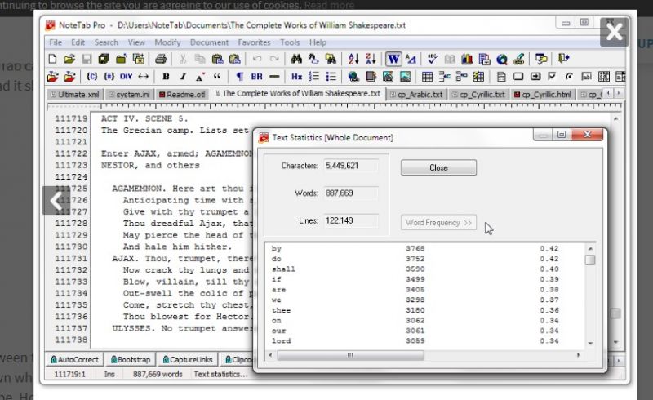Switch to the Ultimate.xml tab
653x400 pixels.
point(74,95)
